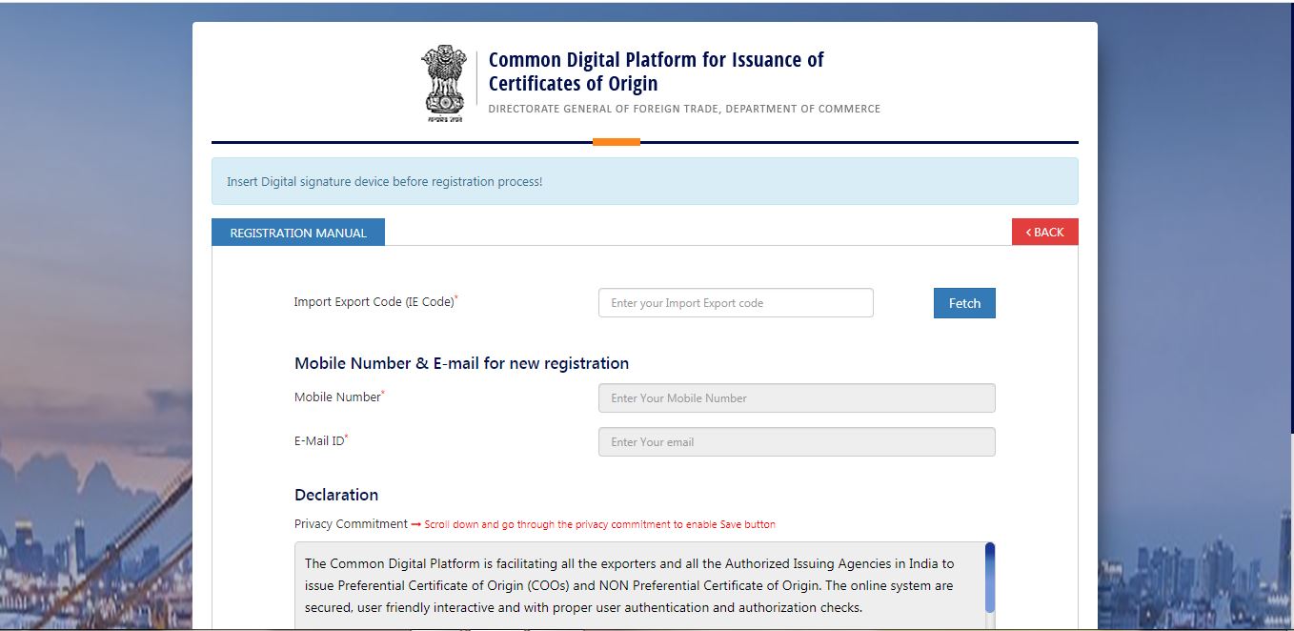Click the national emblem logo
The height and width of the screenshot is (631, 1294).
coord(444,81)
